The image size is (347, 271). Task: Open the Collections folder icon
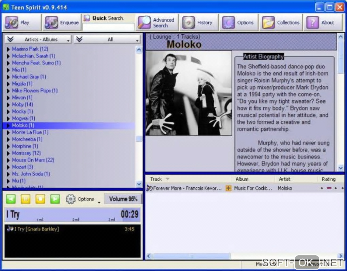click(x=268, y=22)
